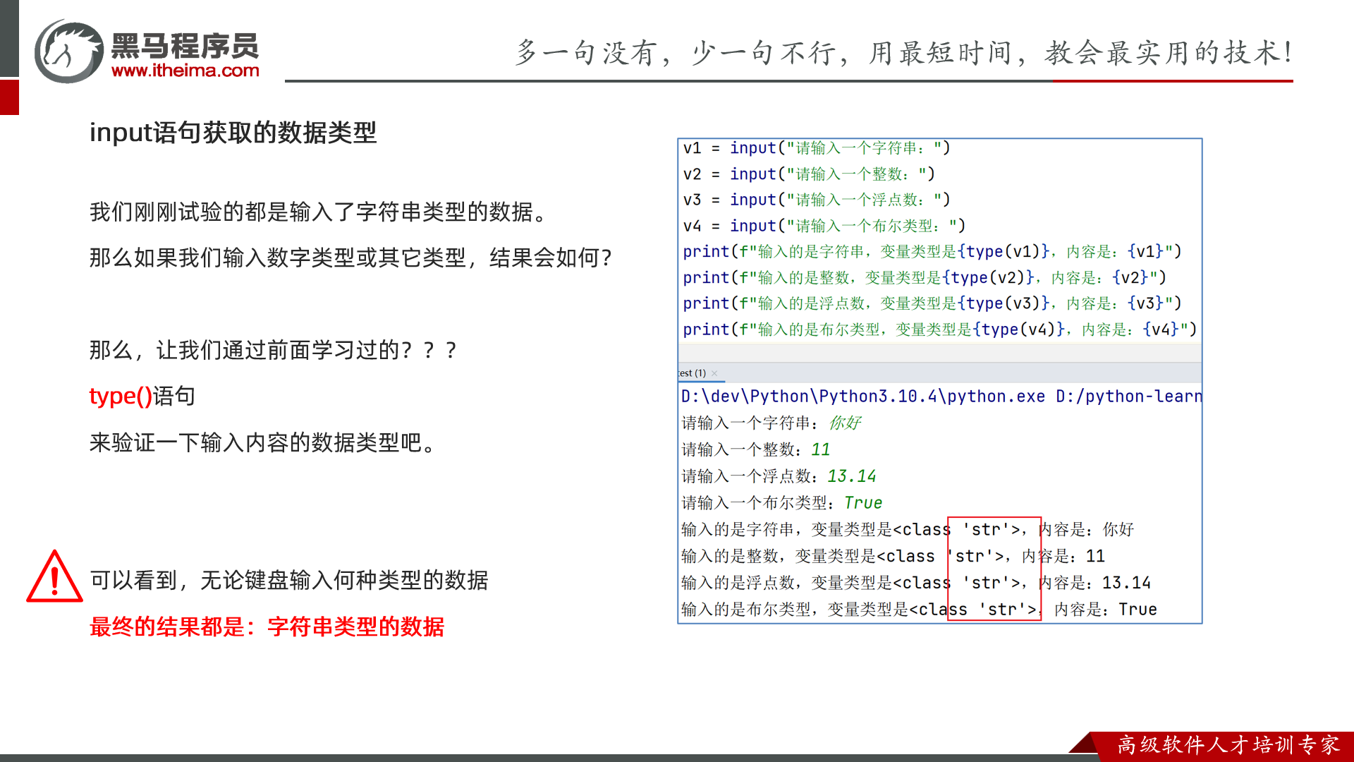Image resolution: width=1354 pixels, height=762 pixels.
Task: Click the first print f-string code line
Action: 931,252
